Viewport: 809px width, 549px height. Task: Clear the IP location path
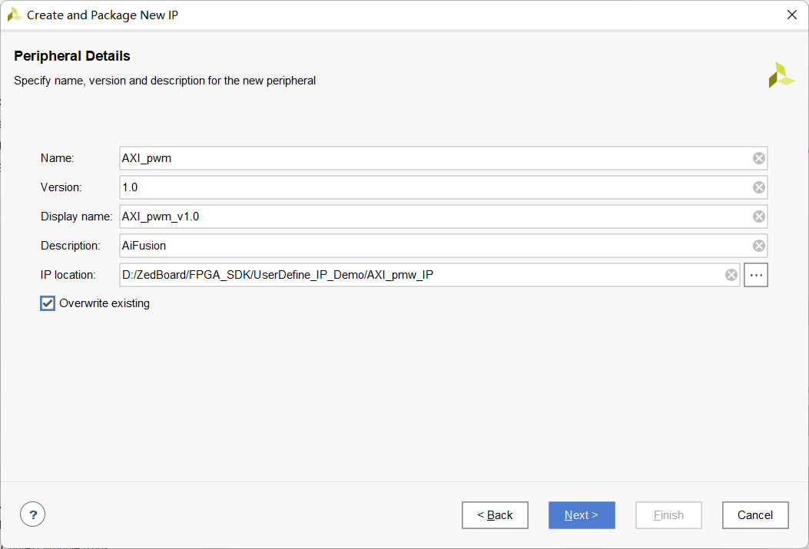coord(731,275)
